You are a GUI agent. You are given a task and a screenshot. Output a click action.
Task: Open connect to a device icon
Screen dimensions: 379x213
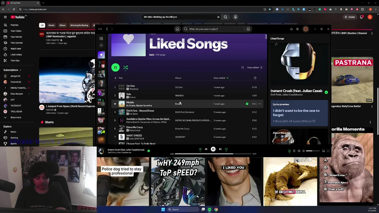[299, 151]
